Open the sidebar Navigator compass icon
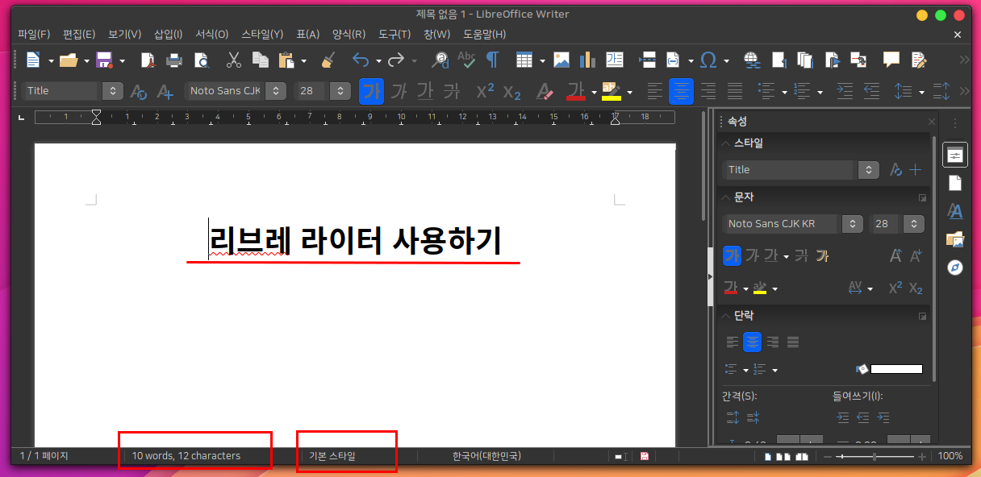 pyautogui.click(x=955, y=267)
